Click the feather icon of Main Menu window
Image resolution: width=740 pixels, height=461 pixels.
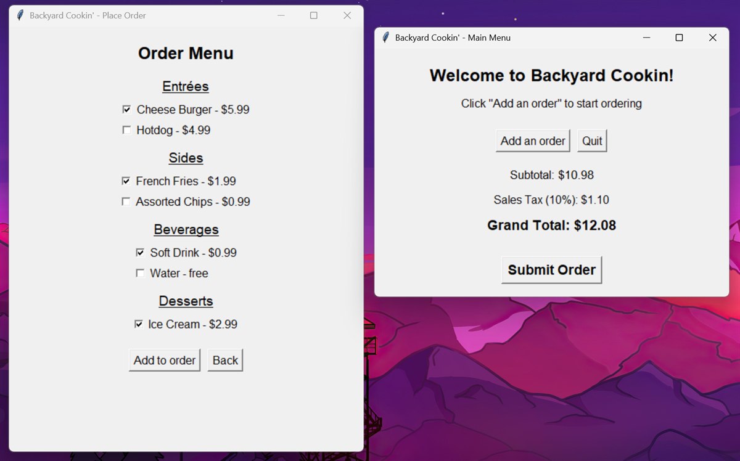(x=386, y=38)
